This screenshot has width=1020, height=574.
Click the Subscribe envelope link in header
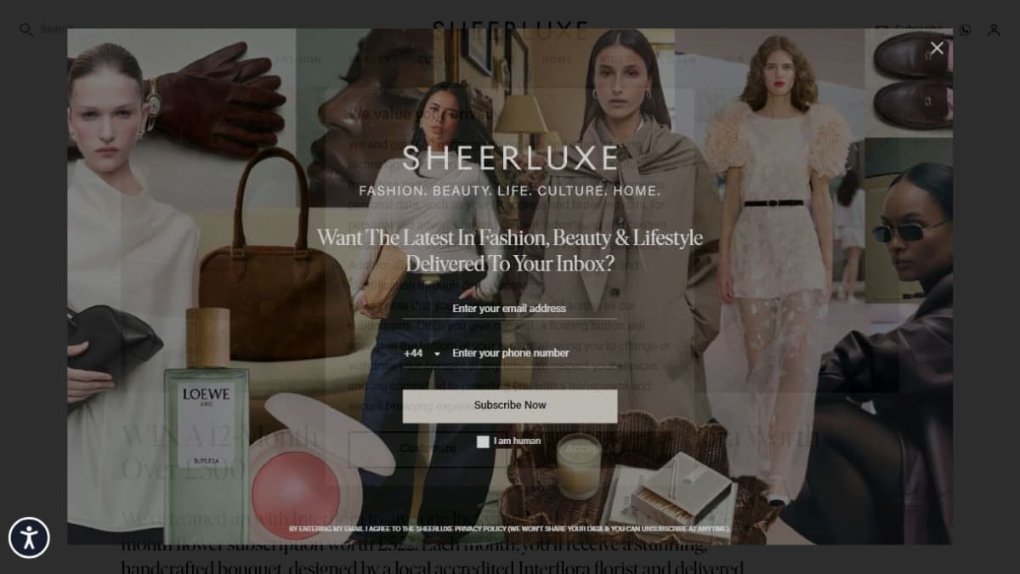[x=909, y=28]
